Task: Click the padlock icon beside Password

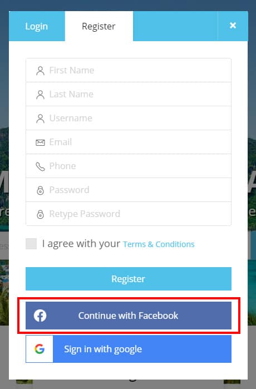Action: (40, 190)
